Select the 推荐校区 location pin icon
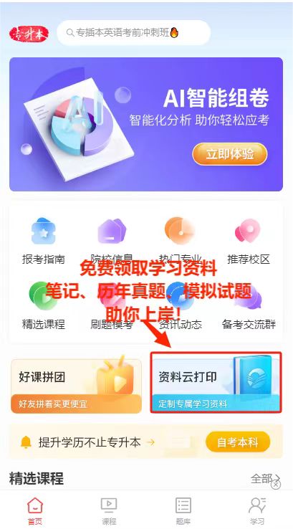The width and height of the screenshot is (293, 529). pyautogui.click(x=248, y=231)
